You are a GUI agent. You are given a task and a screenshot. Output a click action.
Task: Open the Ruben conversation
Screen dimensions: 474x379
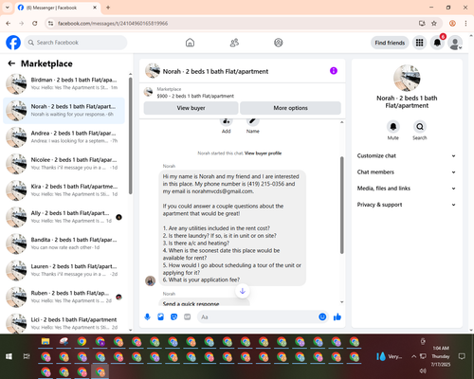pos(64,297)
